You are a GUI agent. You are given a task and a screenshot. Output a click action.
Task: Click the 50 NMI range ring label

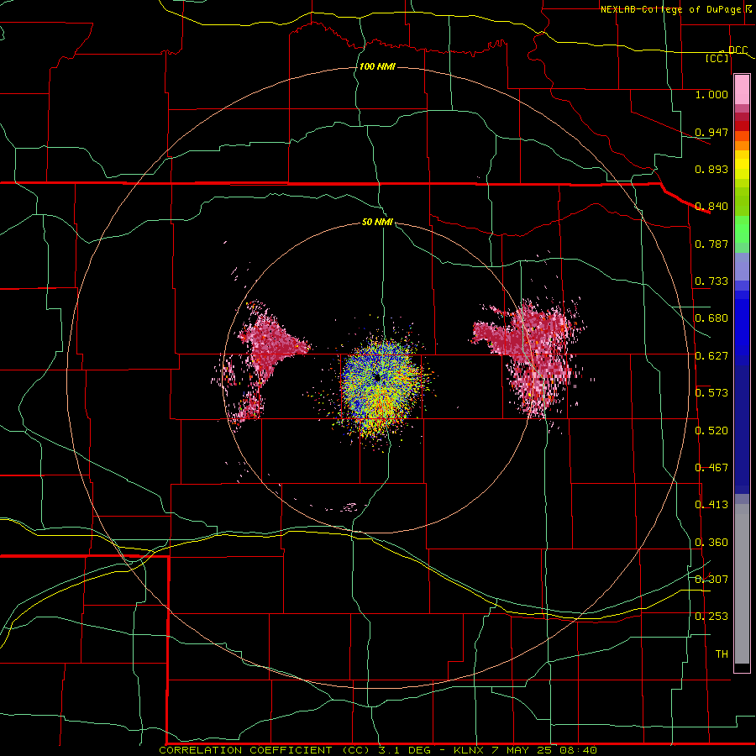(x=377, y=222)
